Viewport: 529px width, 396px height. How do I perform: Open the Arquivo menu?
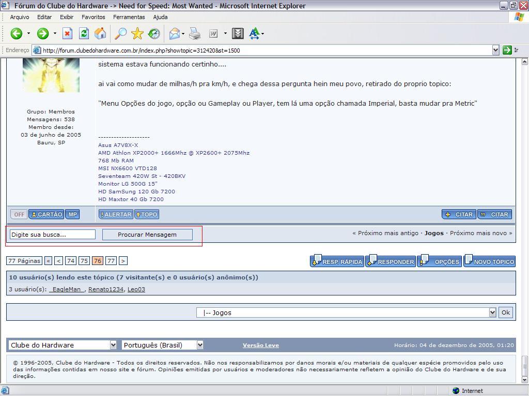tap(20, 17)
